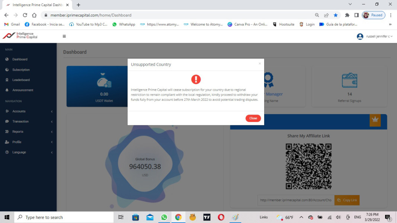Click the red exclamation warning icon
This screenshot has height=223, width=397.
tap(196, 79)
